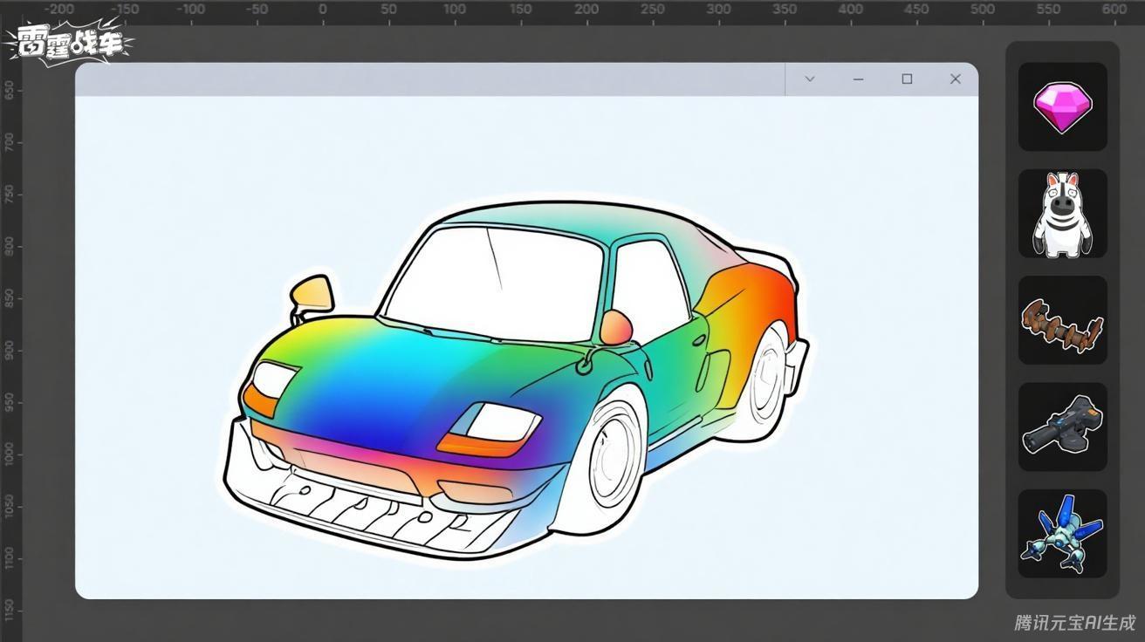Select the pink gem icon
The image size is (1145, 642).
tap(1062, 106)
